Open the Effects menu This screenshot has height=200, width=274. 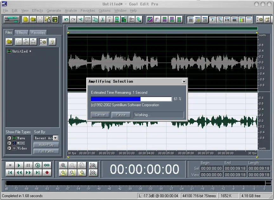[x=37, y=10]
